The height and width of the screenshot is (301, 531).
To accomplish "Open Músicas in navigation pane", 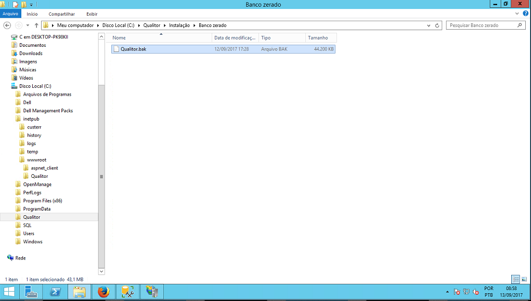I will pyautogui.click(x=28, y=70).
